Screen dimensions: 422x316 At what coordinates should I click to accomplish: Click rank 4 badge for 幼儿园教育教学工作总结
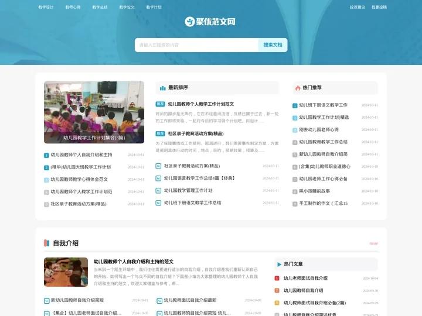pos(295,142)
